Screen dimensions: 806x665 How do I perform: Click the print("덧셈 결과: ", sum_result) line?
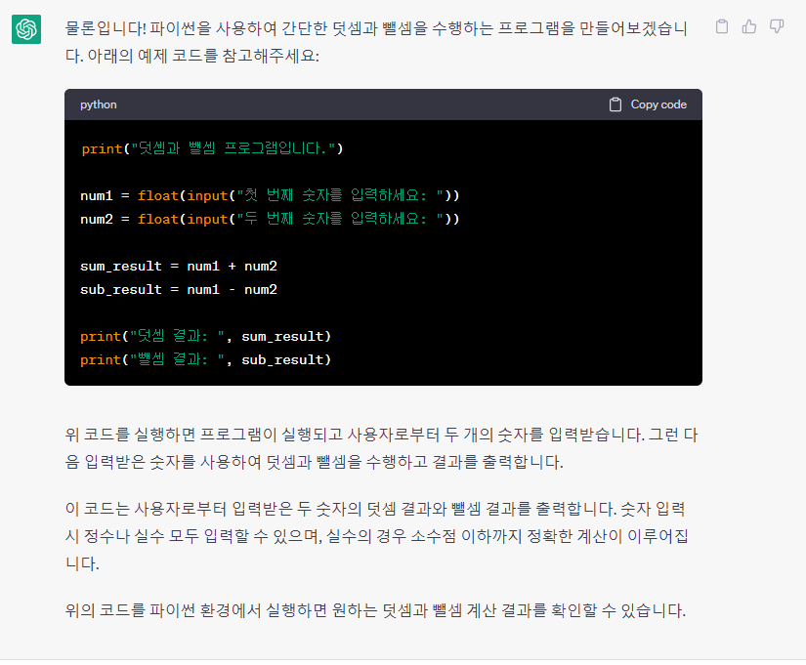point(205,336)
